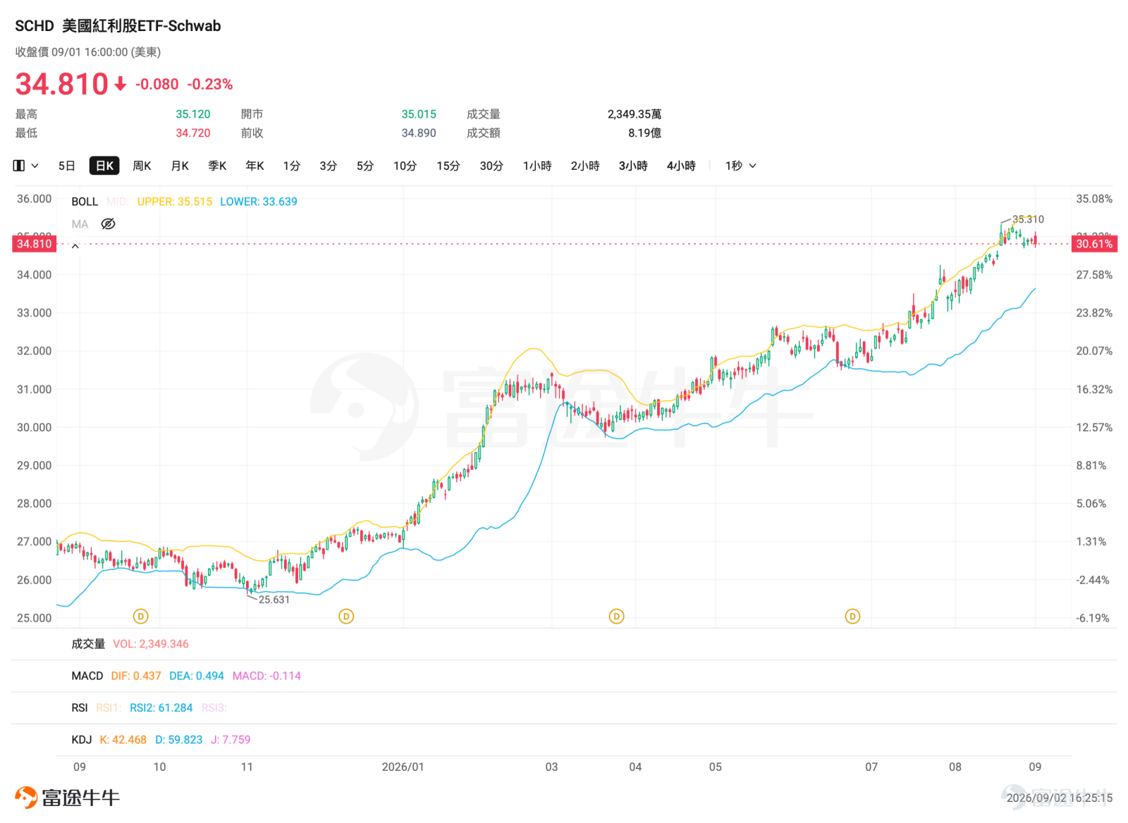Click the RSI2: 61.284 value
The width and height of the screenshot is (1128, 823).
coord(161,707)
